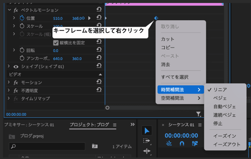
Task: Click the filter funnel icon
Action: tap(199, 114)
